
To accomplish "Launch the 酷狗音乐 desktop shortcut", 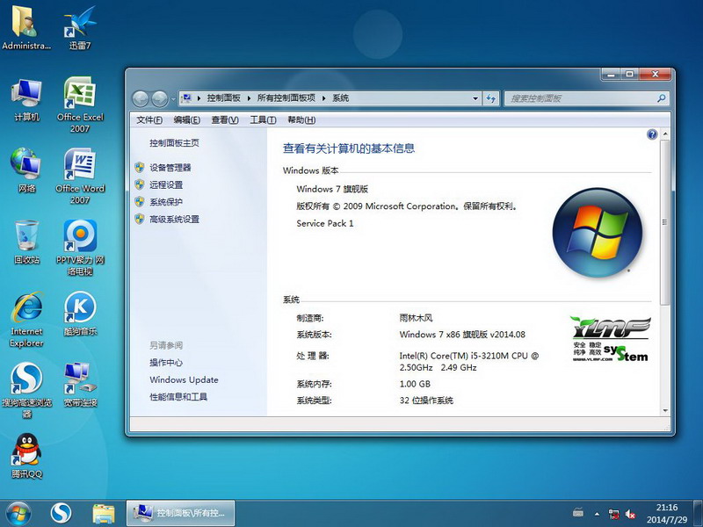I will tap(80, 314).
